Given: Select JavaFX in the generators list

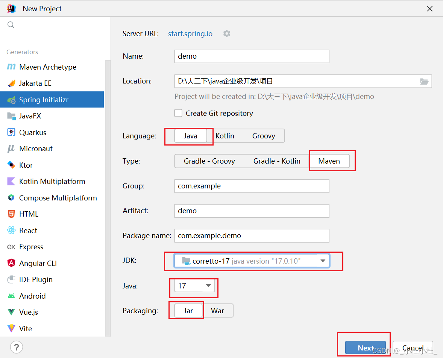Looking at the screenshot, I should 52,116.
